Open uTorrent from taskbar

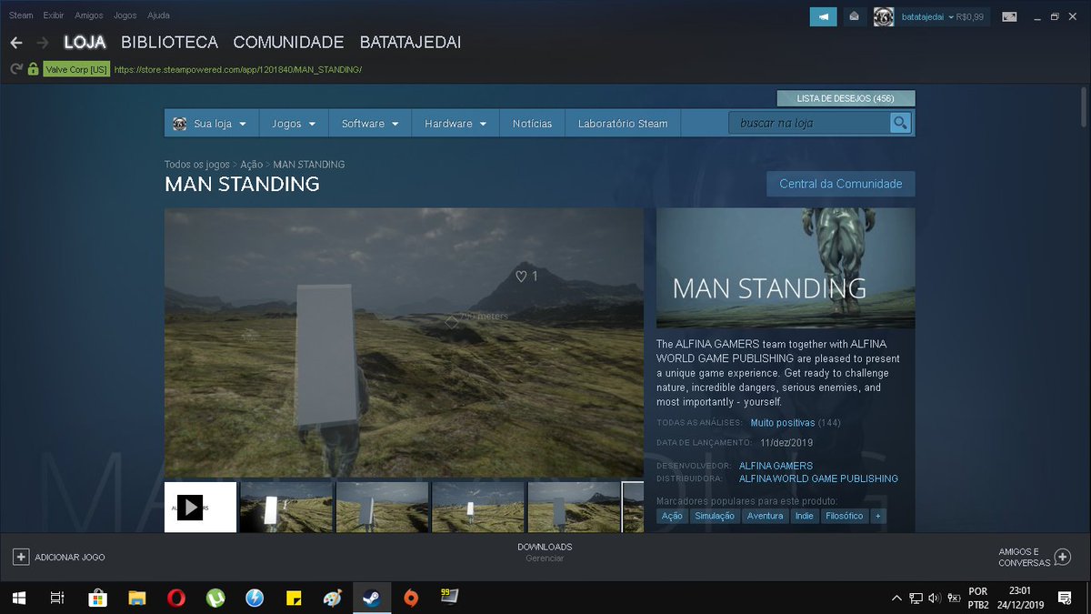tap(215, 598)
